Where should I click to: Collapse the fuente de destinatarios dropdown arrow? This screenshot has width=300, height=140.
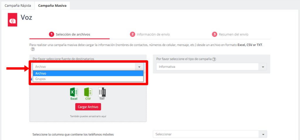(139, 67)
